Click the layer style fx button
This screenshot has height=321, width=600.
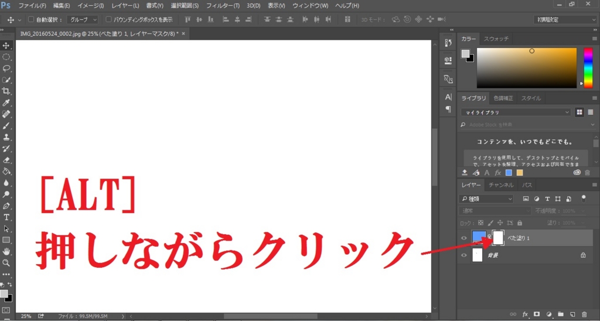525,314
